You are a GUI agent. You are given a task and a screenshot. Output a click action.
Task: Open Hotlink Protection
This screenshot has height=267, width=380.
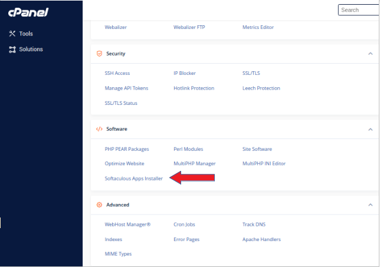194,88
